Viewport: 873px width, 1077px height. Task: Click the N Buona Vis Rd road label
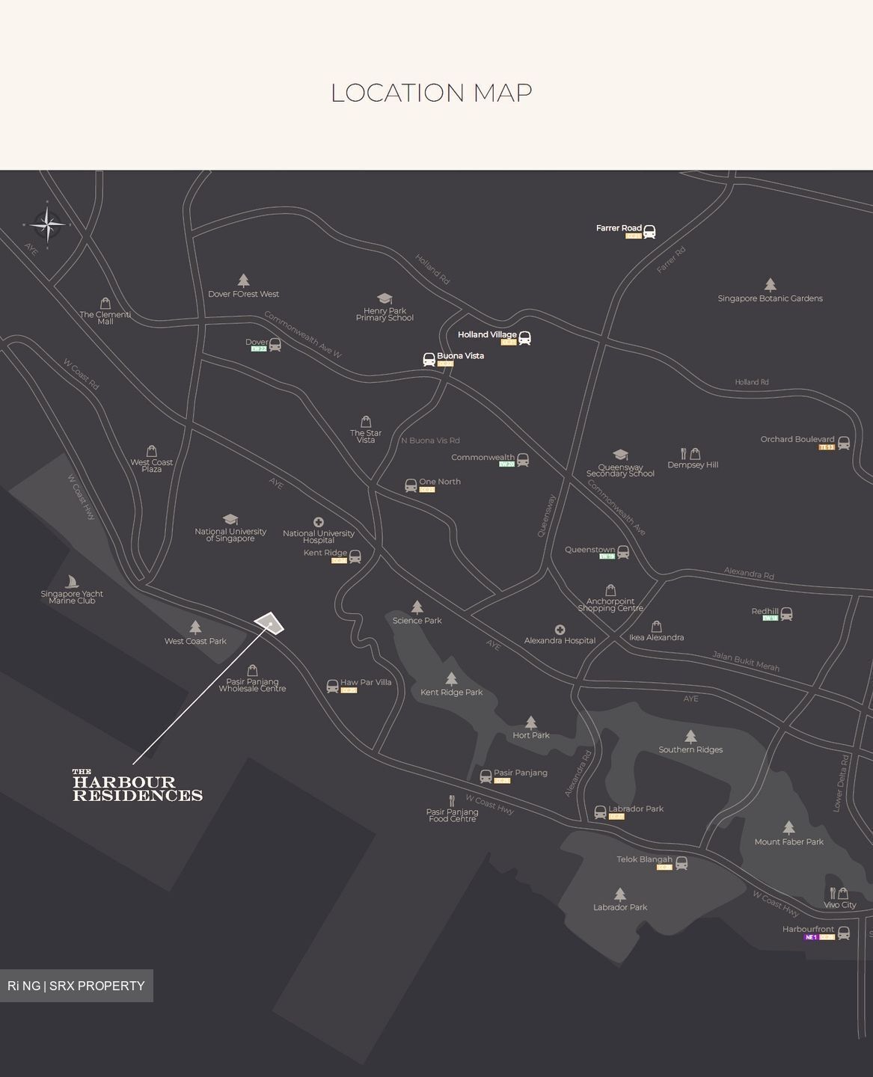pyautogui.click(x=430, y=441)
